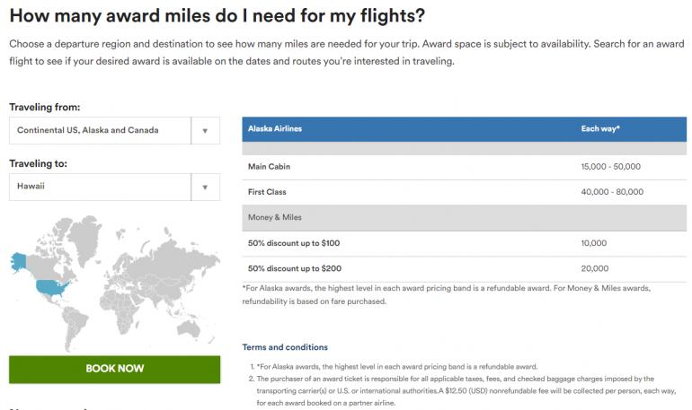The width and height of the screenshot is (692, 410).
Task: Click the arrow beside Continental US selection
Action: (x=205, y=131)
